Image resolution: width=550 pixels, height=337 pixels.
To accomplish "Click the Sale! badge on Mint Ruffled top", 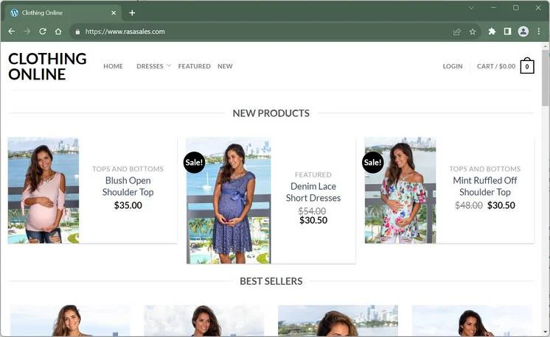I will point(373,163).
